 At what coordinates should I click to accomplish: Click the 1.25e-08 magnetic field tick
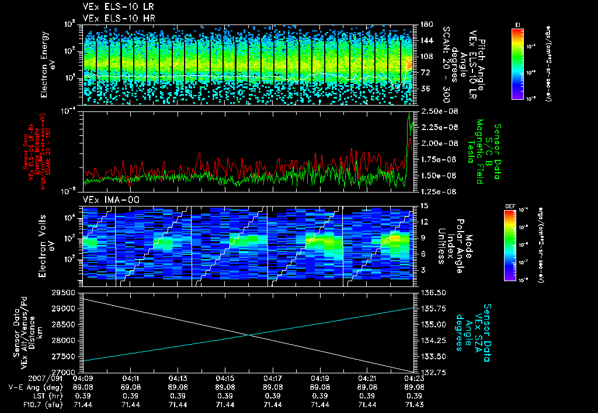(x=439, y=192)
